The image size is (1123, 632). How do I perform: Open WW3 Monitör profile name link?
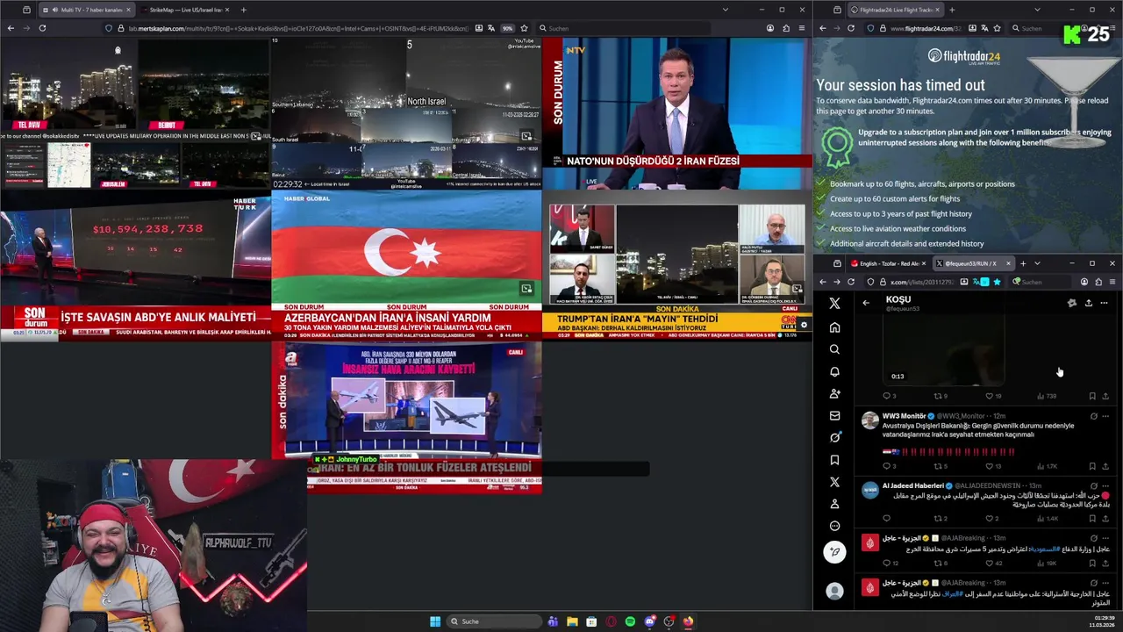pos(904,416)
